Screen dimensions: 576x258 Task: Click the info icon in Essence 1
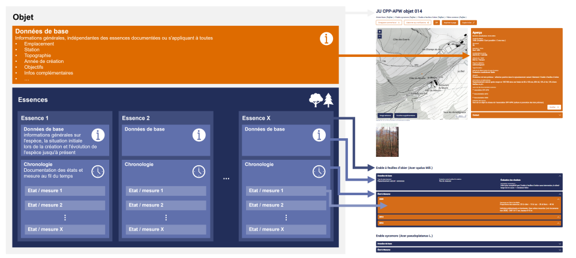click(98, 134)
